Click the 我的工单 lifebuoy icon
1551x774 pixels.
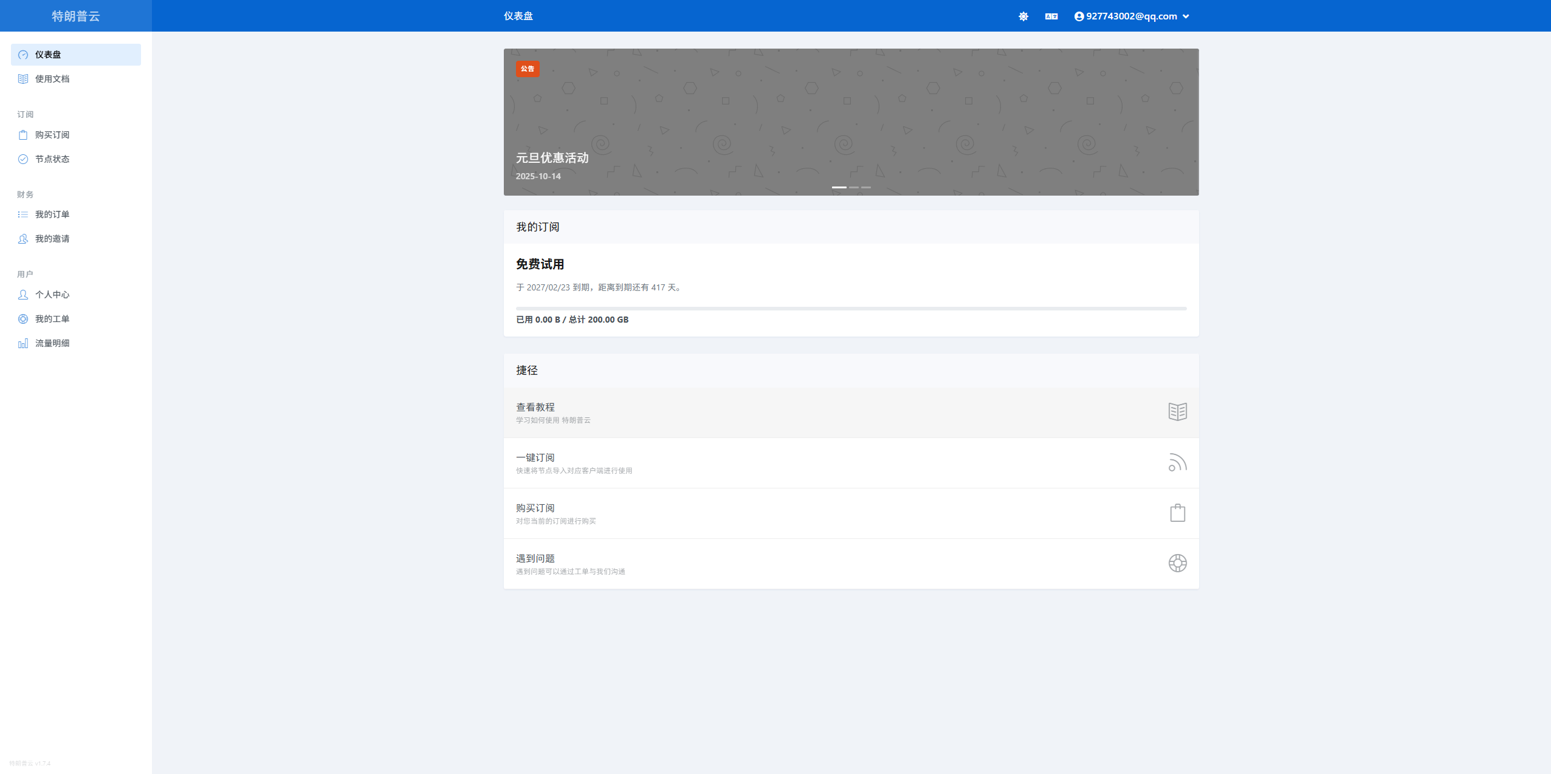(x=23, y=319)
